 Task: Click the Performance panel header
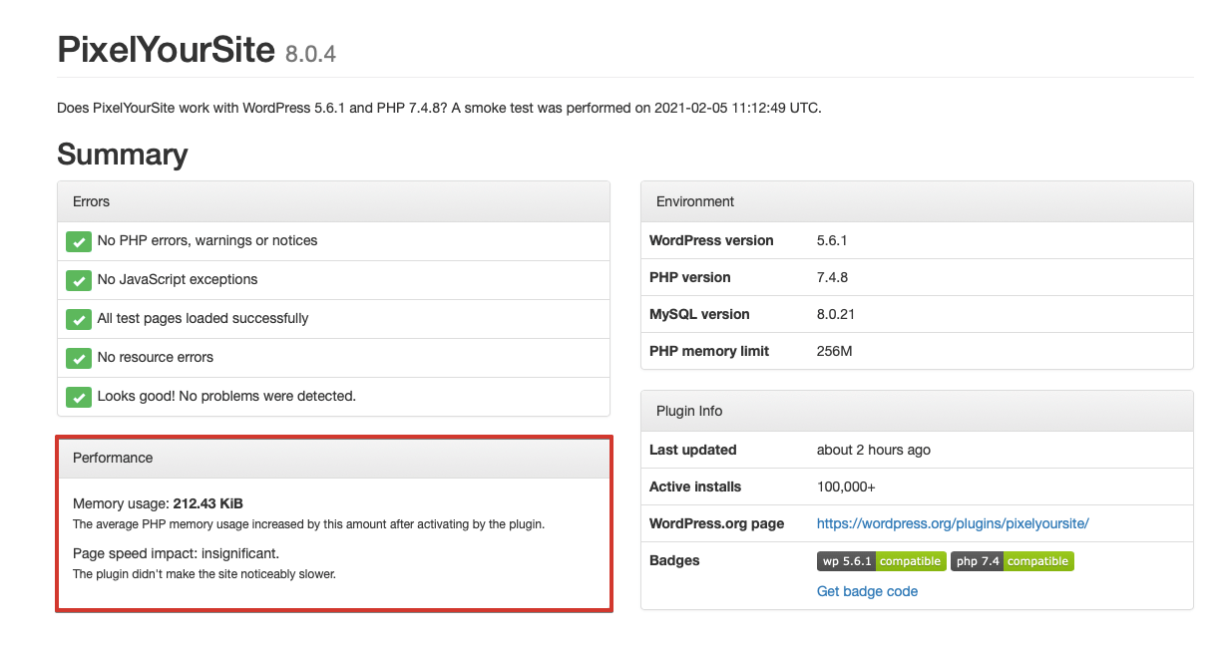334,458
